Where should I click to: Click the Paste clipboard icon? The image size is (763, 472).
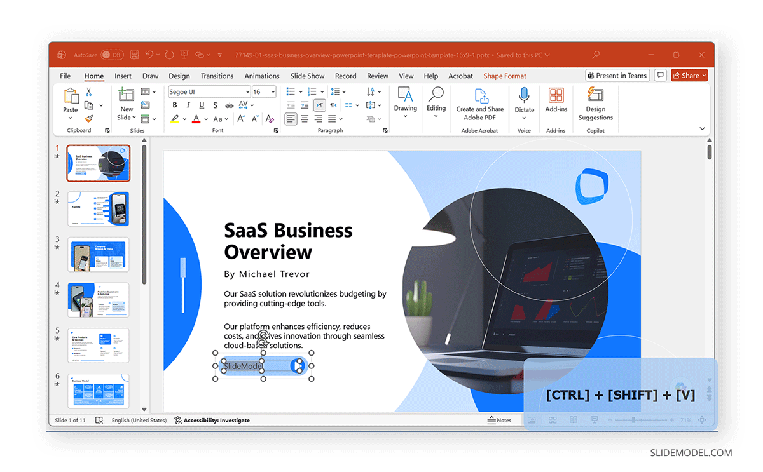coord(71,97)
